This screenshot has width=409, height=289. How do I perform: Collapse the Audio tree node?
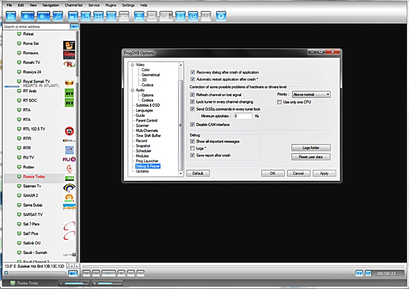133,90
